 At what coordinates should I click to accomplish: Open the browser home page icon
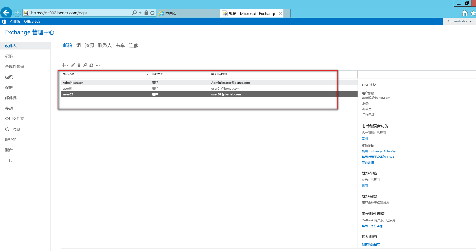tap(465, 13)
